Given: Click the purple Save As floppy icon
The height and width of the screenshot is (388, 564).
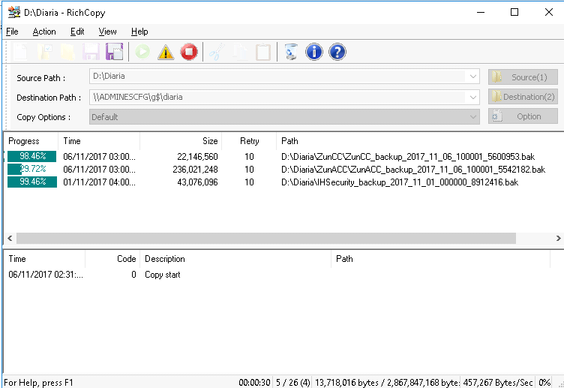Looking at the screenshot, I should click(x=115, y=52).
